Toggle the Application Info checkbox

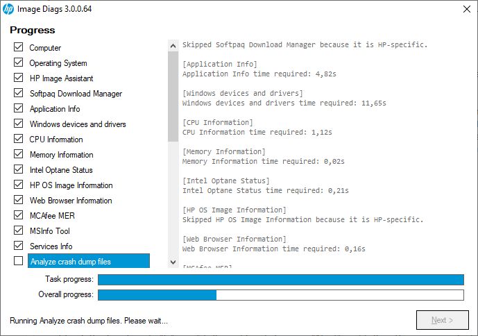coord(18,108)
